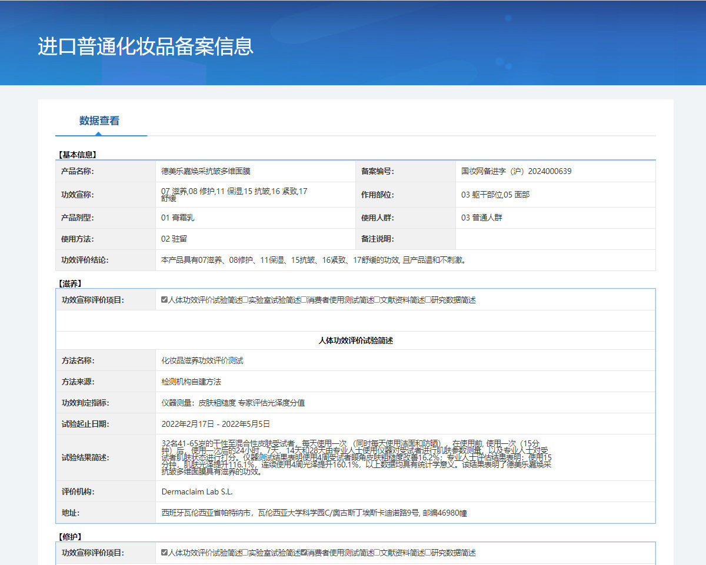
Task: Click the test date range 2022年2月17日 - 2022年5月5日
Action: click(215, 424)
